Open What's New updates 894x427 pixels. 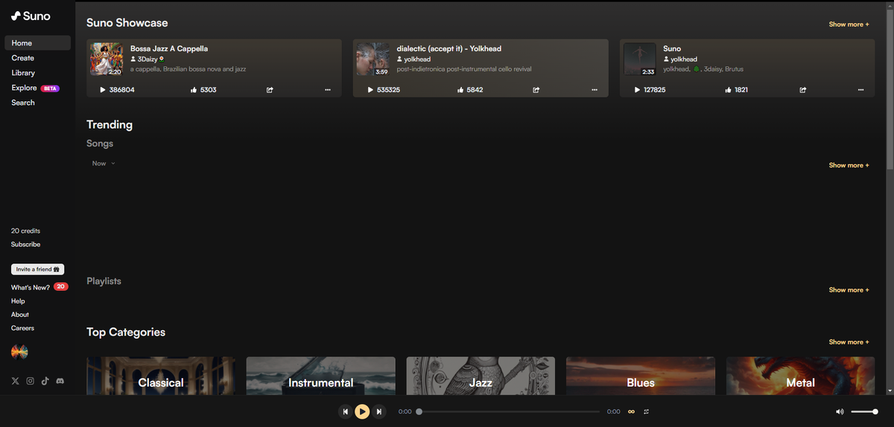tap(39, 287)
